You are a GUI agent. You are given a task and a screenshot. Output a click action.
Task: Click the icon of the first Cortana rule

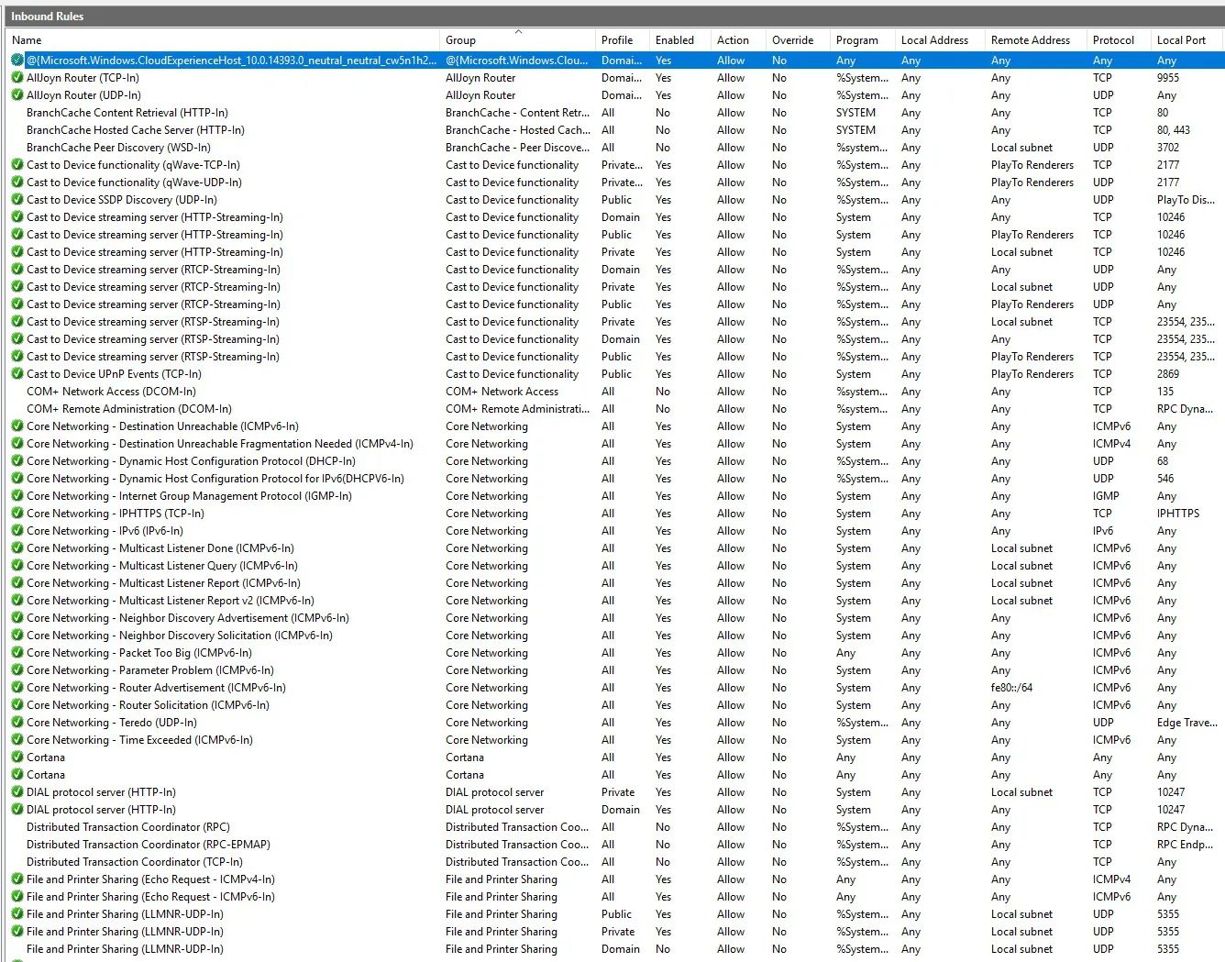click(x=17, y=757)
